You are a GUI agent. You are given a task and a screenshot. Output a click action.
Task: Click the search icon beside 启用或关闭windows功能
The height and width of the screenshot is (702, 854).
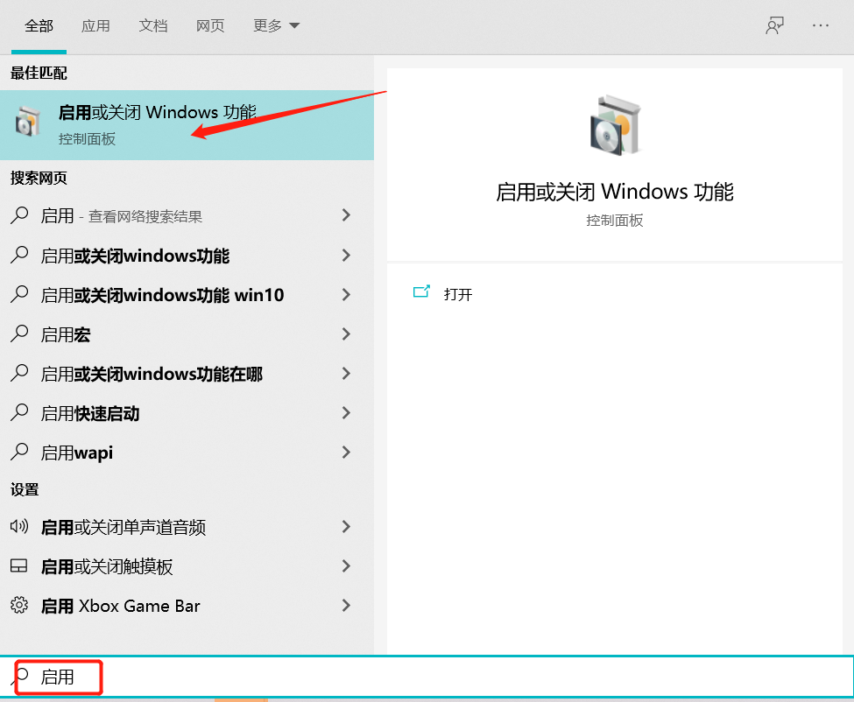tap(19, 255)
